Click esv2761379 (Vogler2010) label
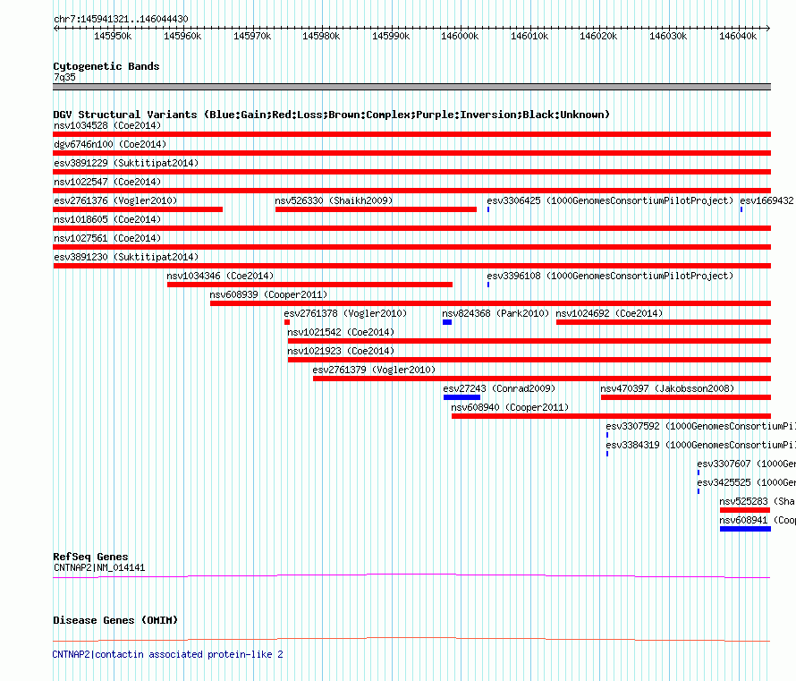Viewport: 796px width, 681px height. pos(374,370)
